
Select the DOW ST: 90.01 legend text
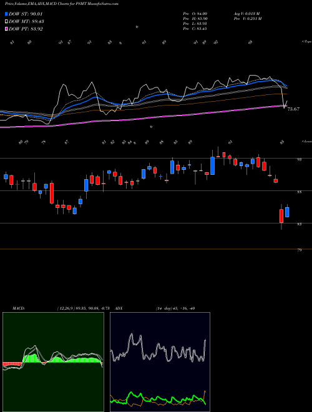point(26,14)
